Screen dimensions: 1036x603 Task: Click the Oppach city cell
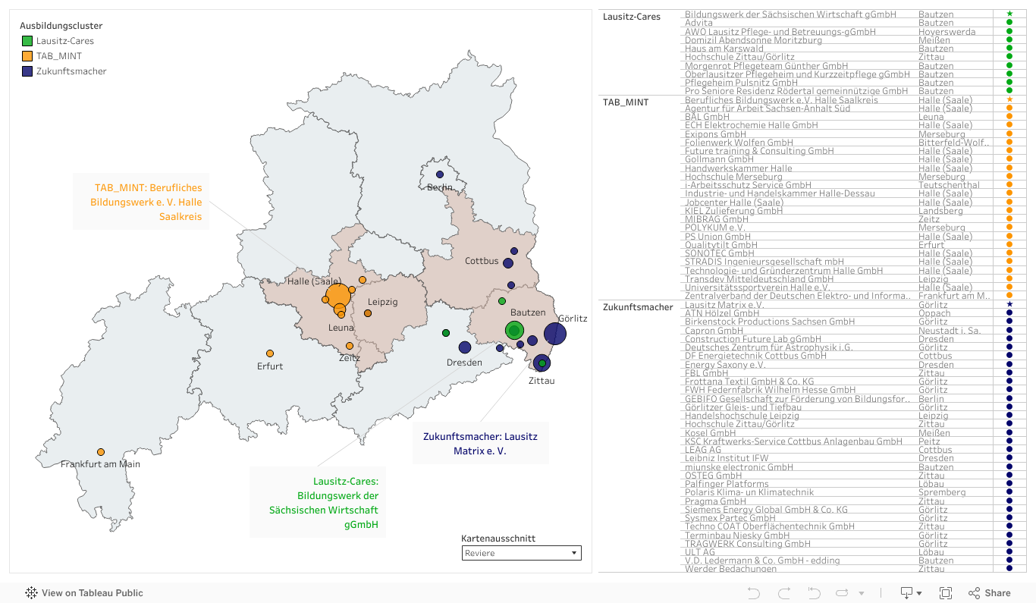934,312
